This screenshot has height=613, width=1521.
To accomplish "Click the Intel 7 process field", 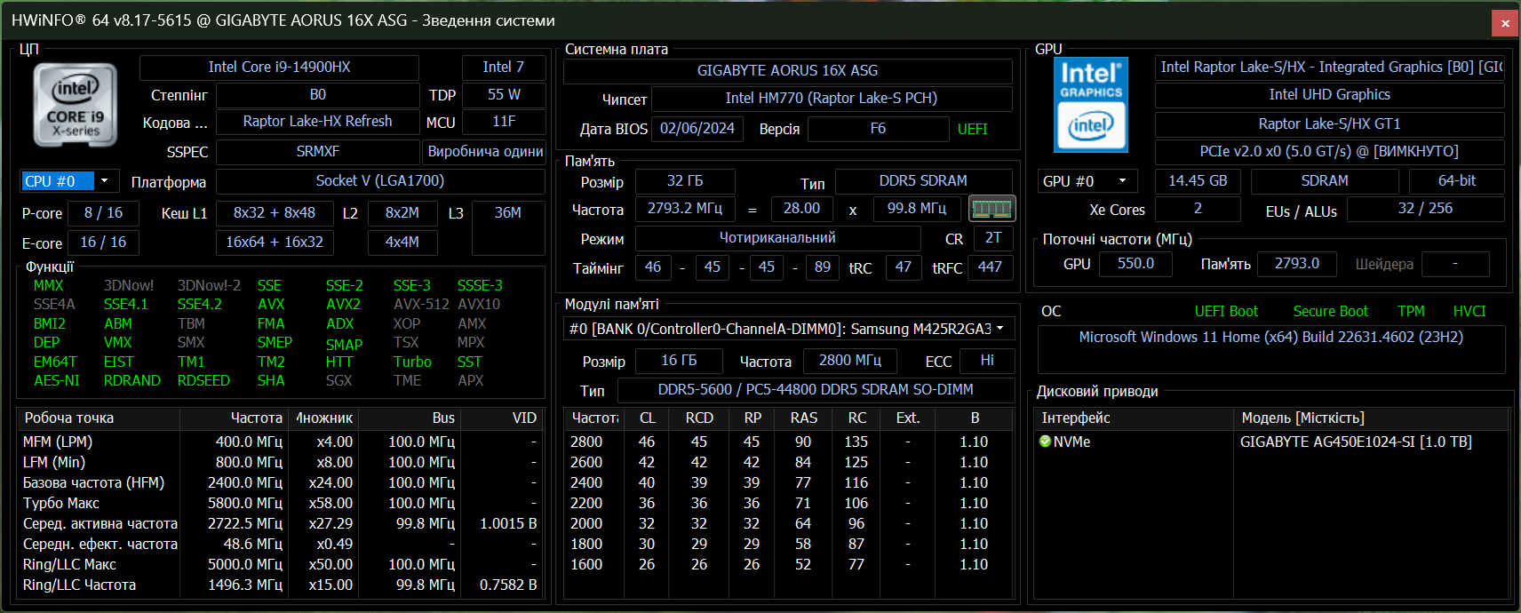I will (503, 68).
